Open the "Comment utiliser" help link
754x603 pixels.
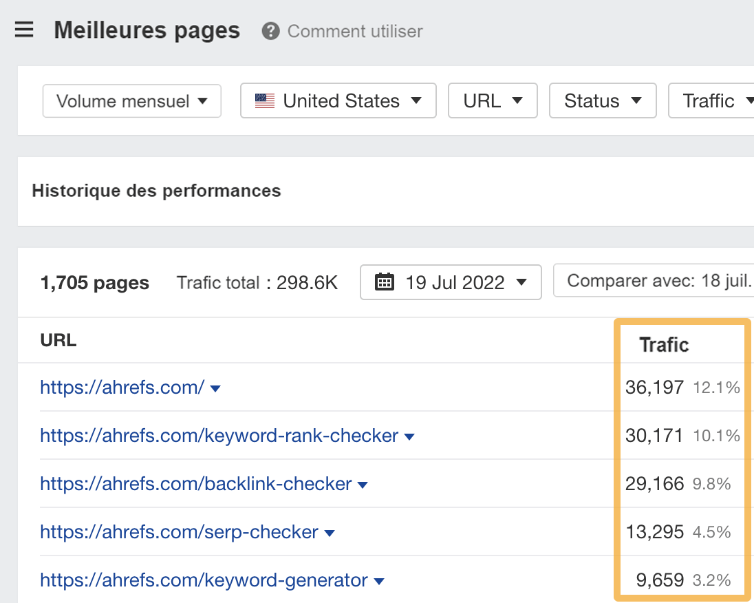coord(355,31)
